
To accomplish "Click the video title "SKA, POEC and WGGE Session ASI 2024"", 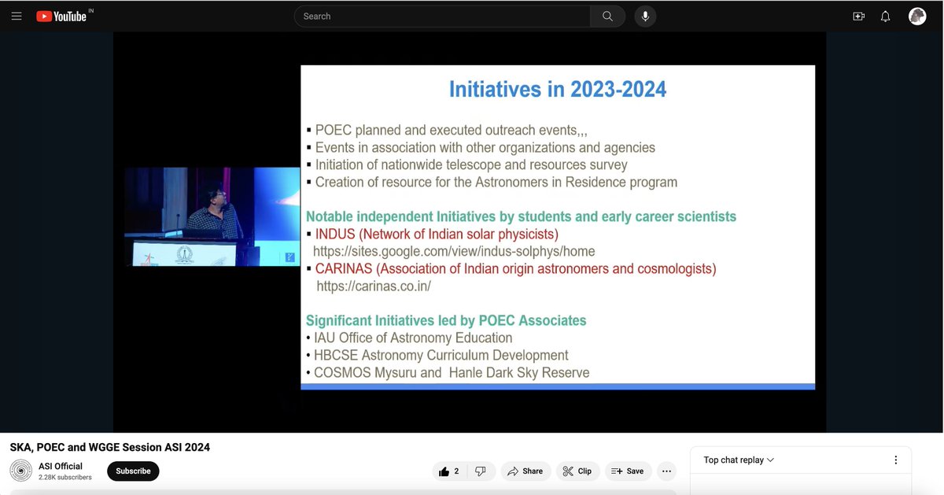I will point(110,447).
